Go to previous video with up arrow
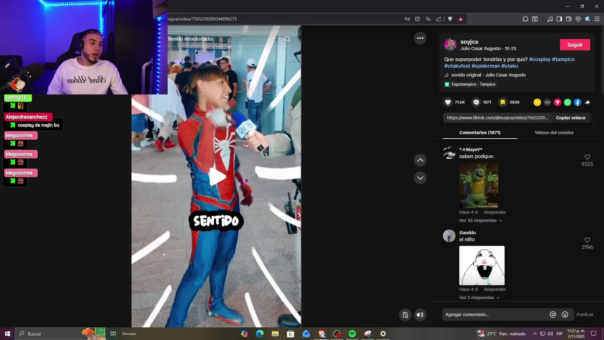 click(x=420, y=161)
